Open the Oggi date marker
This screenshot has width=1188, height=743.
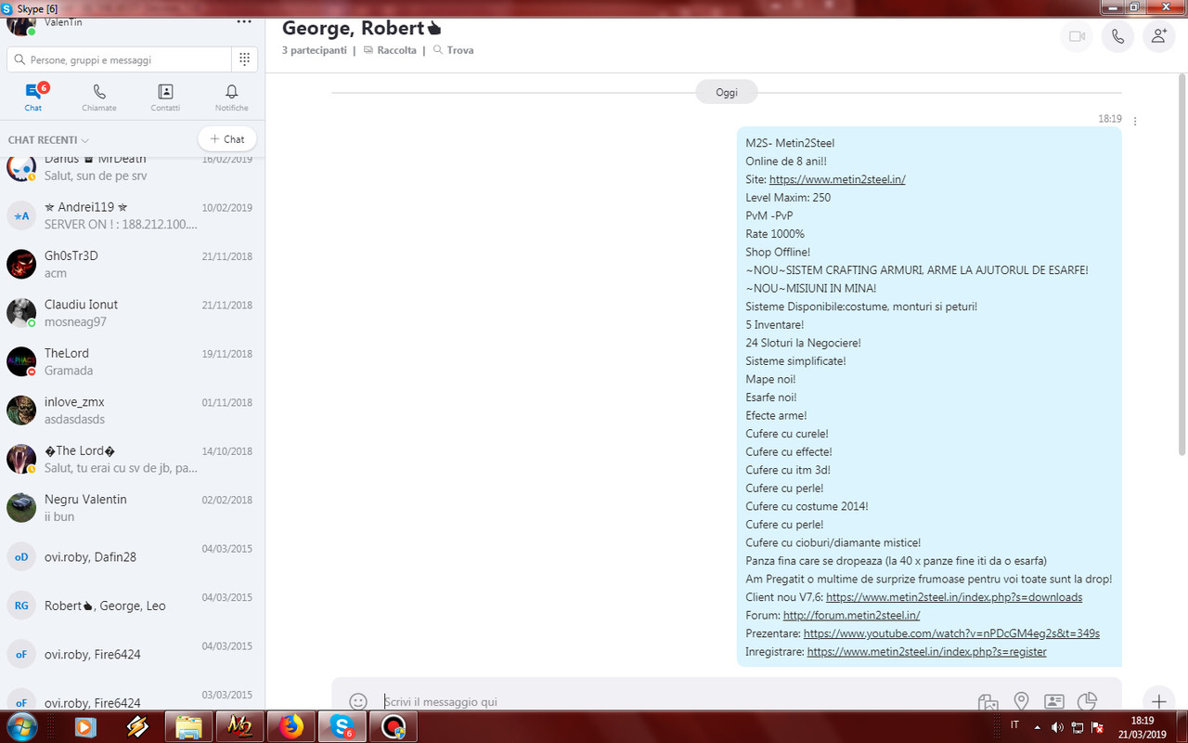point(727,92)
